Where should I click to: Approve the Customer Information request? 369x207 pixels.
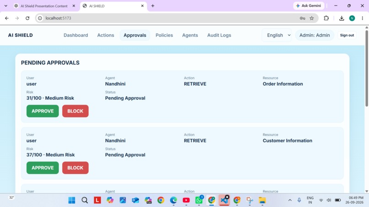[x=43, y=168]
